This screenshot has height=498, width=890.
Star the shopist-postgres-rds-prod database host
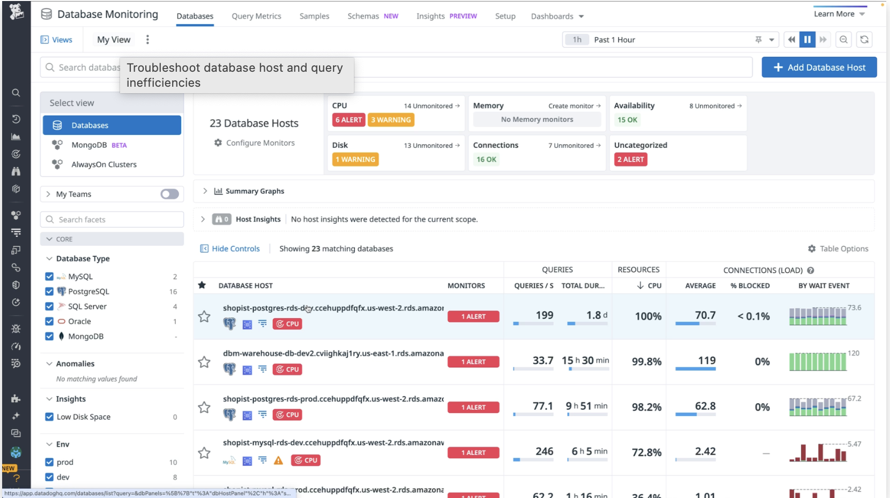coord(204,408)
